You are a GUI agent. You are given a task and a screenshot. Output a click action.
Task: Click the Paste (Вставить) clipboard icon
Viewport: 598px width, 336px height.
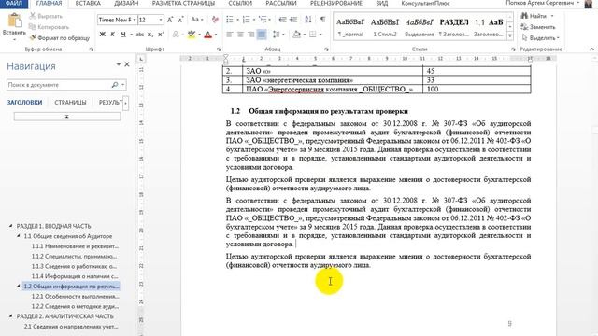tap(15, 21)
